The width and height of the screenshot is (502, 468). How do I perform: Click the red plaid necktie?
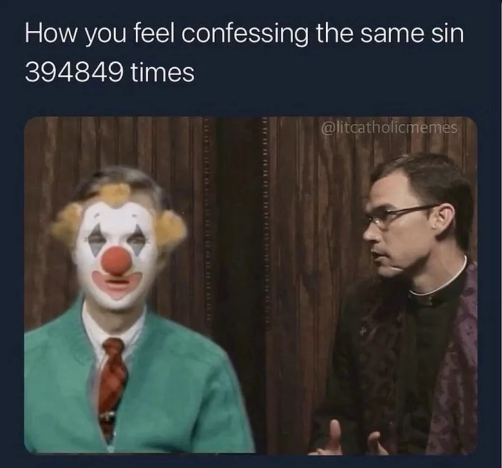point(113,387)
